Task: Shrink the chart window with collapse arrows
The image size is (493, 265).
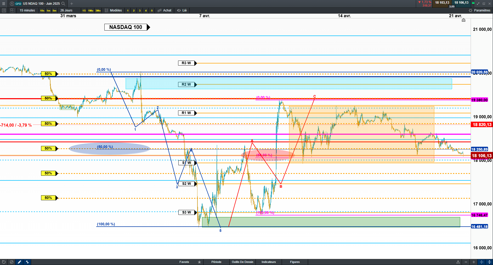Action: tap(478, 4)
